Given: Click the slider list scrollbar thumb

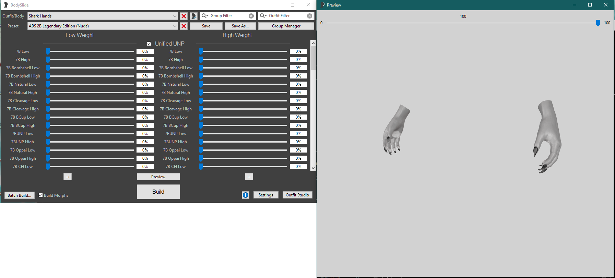Looking at the screenshot, I should (x=313, y=58).
